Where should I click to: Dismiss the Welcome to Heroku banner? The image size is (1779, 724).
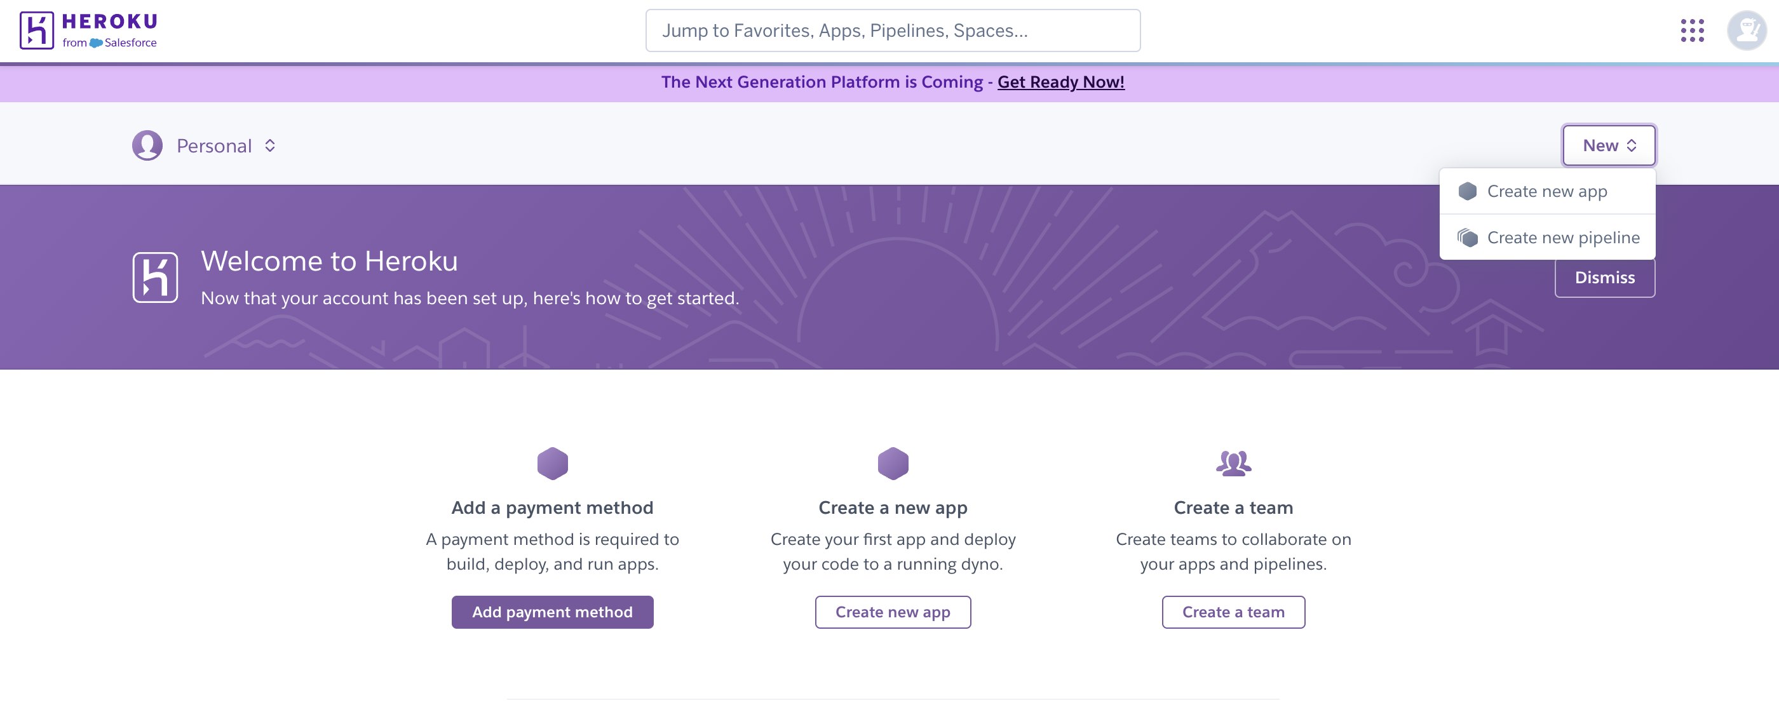pos(1604,278)
